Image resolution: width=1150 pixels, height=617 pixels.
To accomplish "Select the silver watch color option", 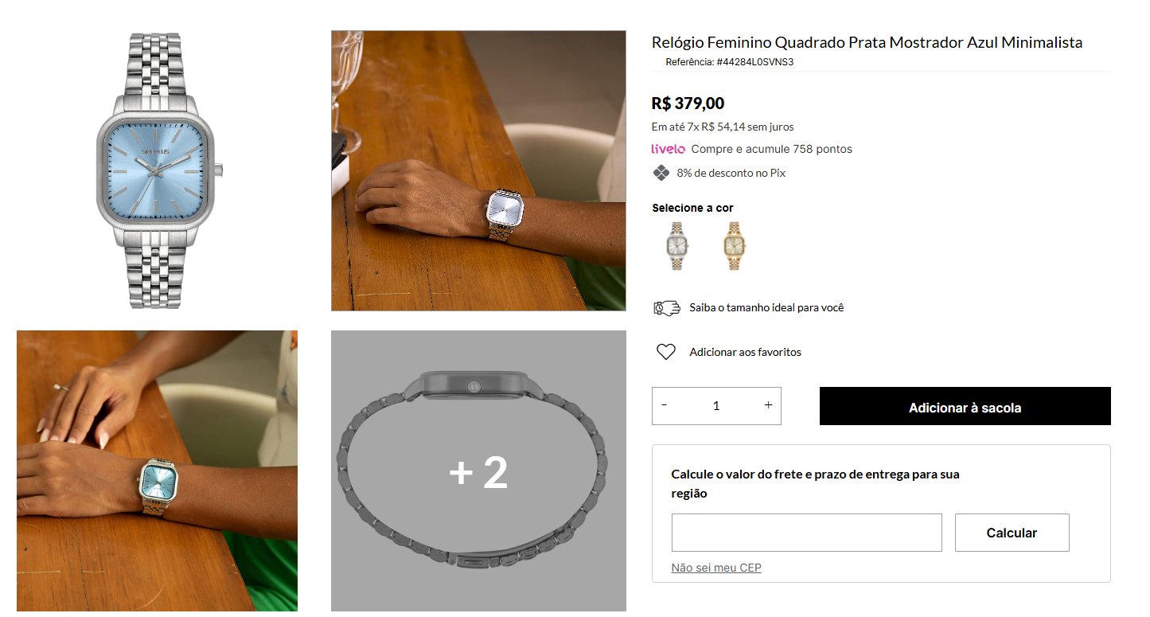I will click(x=676, y=246).
